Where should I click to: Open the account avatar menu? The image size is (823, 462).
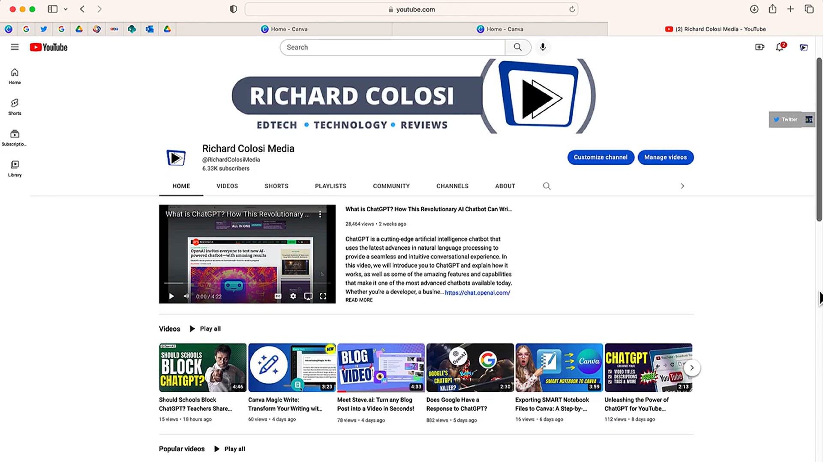click(x=804, y=47)
